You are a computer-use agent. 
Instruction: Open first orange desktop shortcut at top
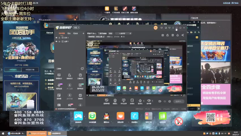coord(107,10)
